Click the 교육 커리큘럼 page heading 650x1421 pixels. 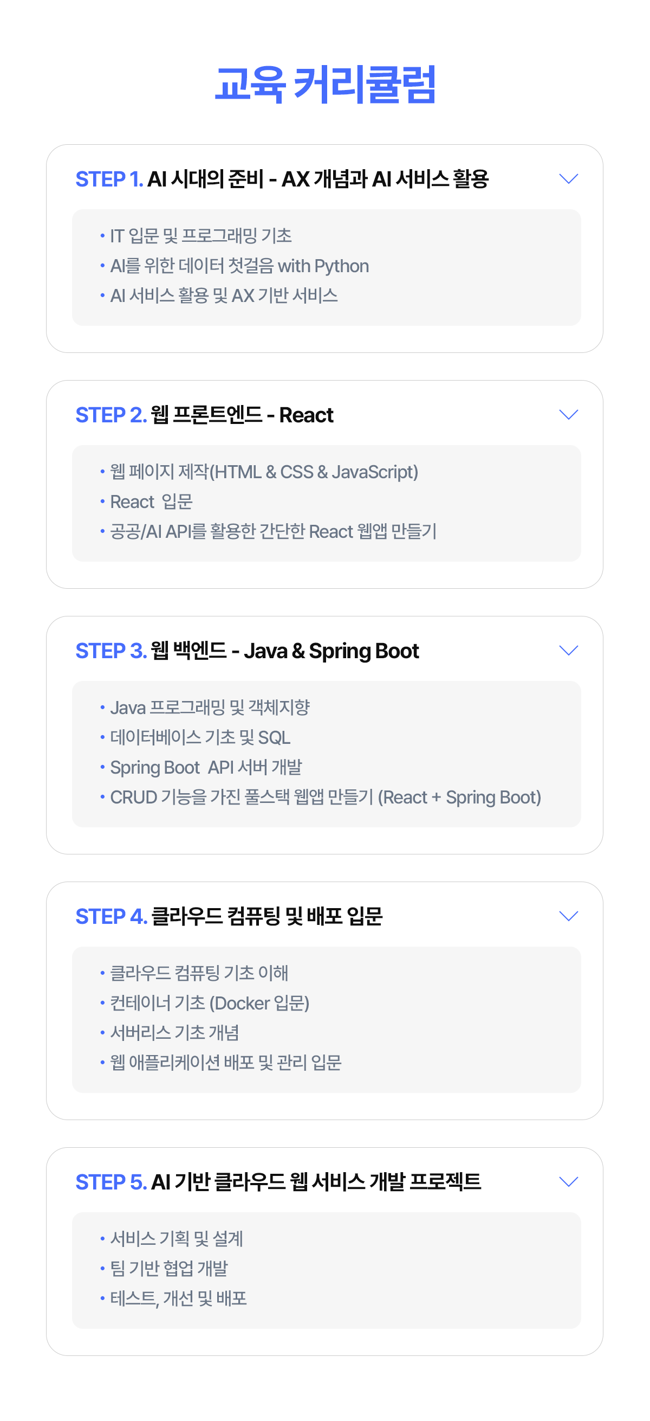point(326,84)
